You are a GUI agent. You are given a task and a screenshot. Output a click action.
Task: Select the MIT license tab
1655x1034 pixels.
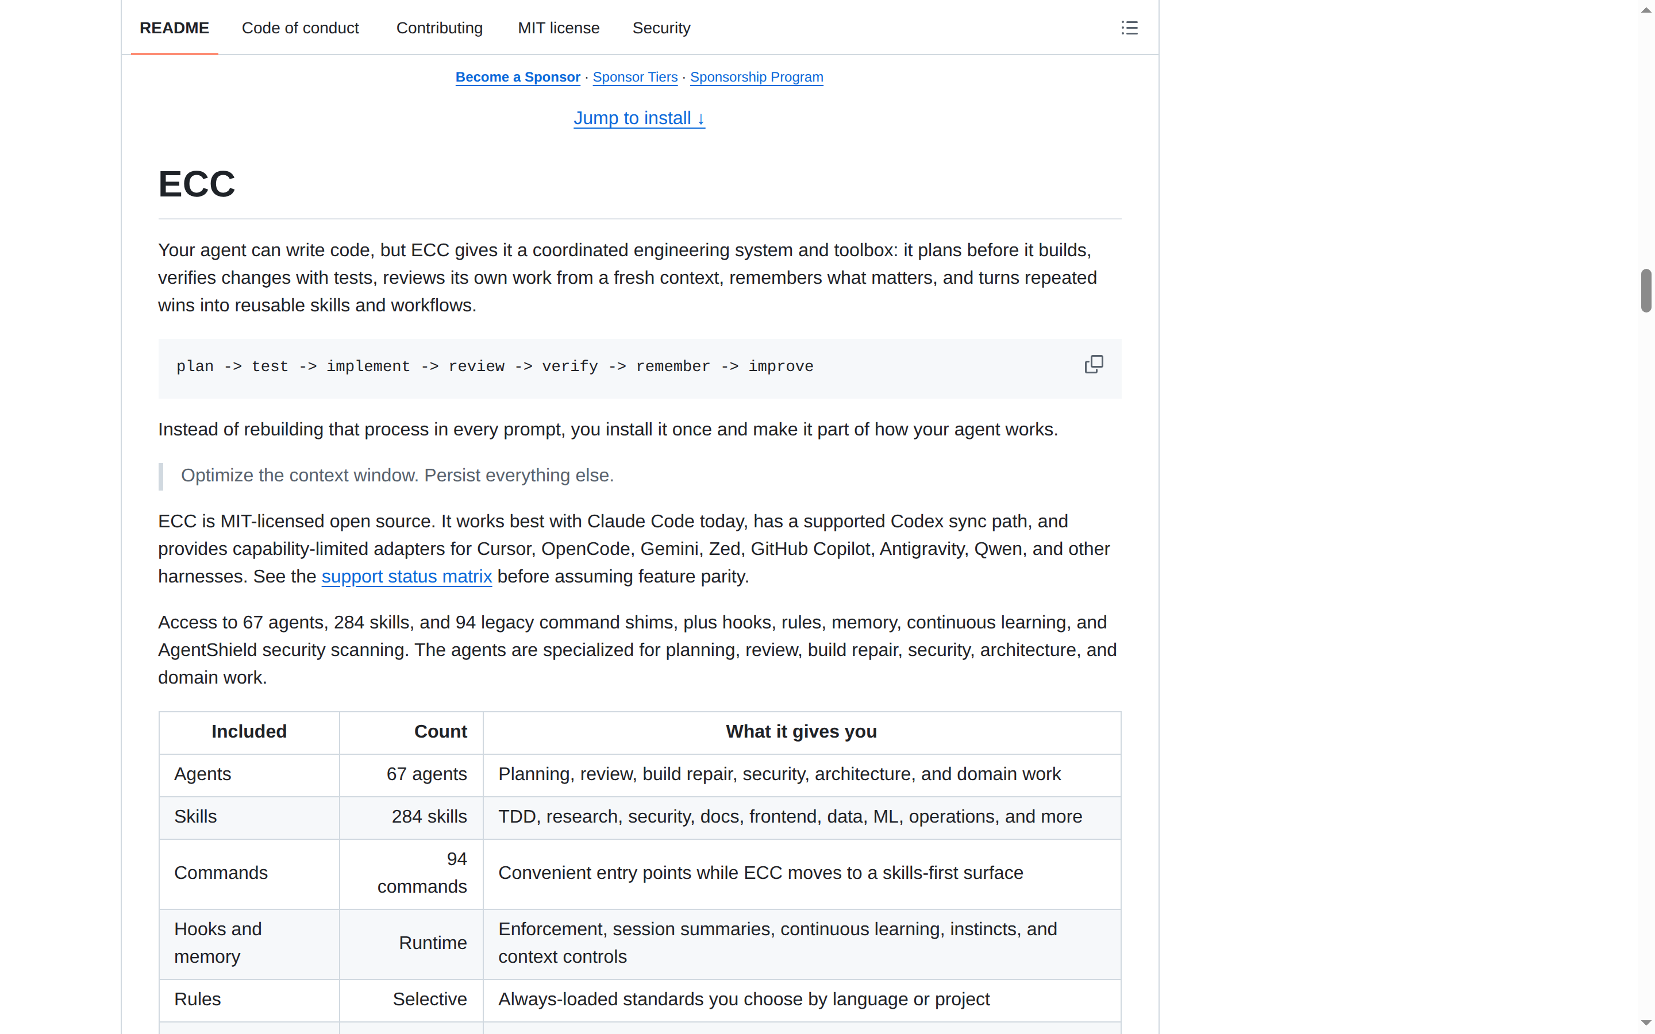coord(559,28)
